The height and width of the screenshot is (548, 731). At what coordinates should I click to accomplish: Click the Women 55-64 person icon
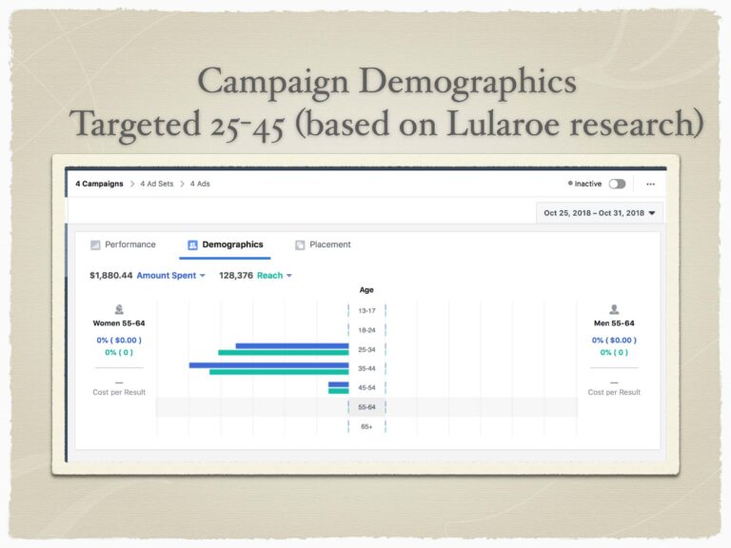coord(119,309)
